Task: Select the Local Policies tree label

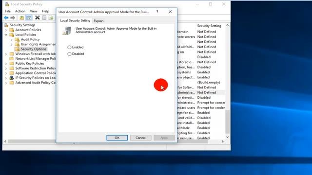Action: (26, 35)
